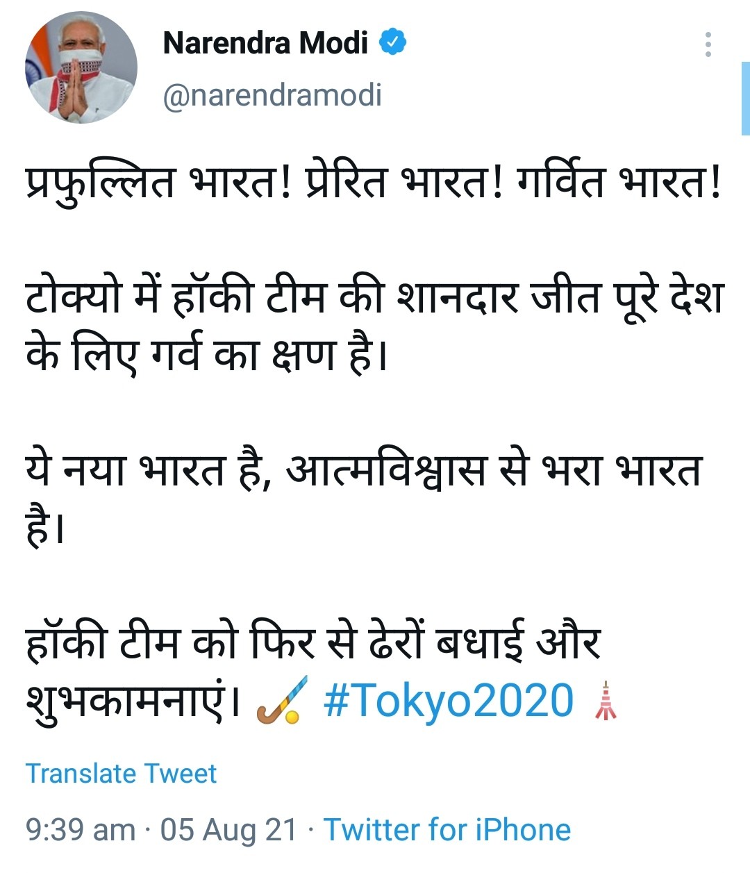Screen dimensions: 750x873
Task: Click the Twitter for iPhone source link
Action: pyautogui.click(x=447, y=830)
